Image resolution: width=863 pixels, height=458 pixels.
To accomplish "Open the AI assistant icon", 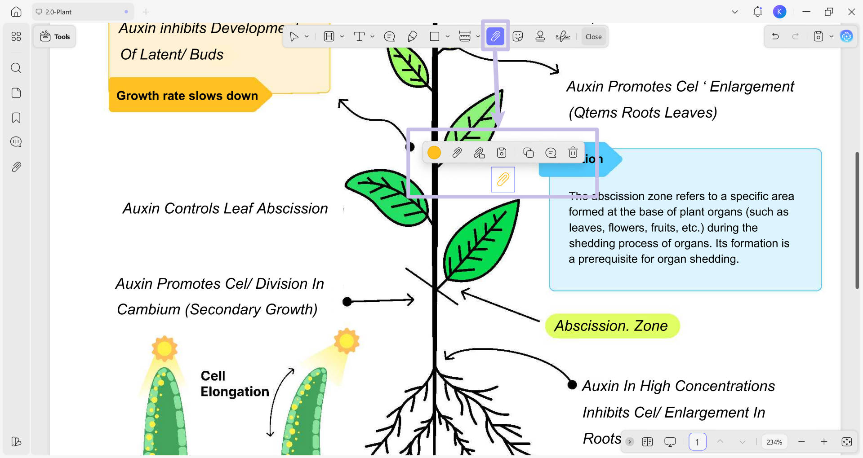I will pyautogui.click(x=846, y=36).
